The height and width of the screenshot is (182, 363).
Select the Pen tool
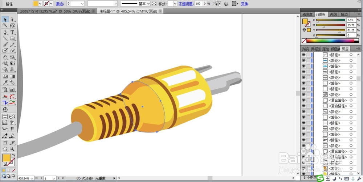5,33
